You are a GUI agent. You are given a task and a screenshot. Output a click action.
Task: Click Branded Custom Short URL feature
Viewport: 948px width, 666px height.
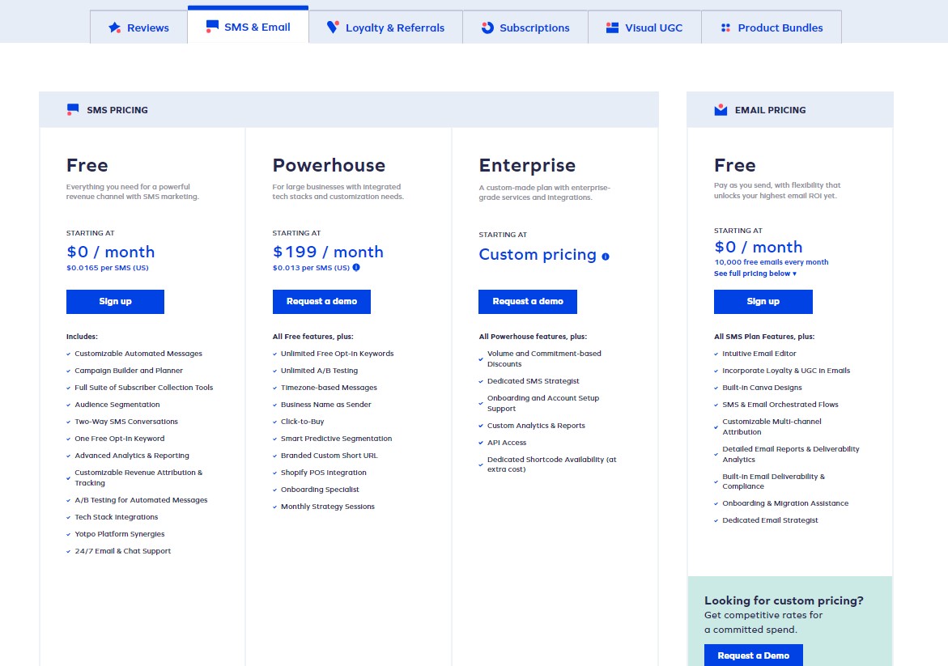coord(329,456)
